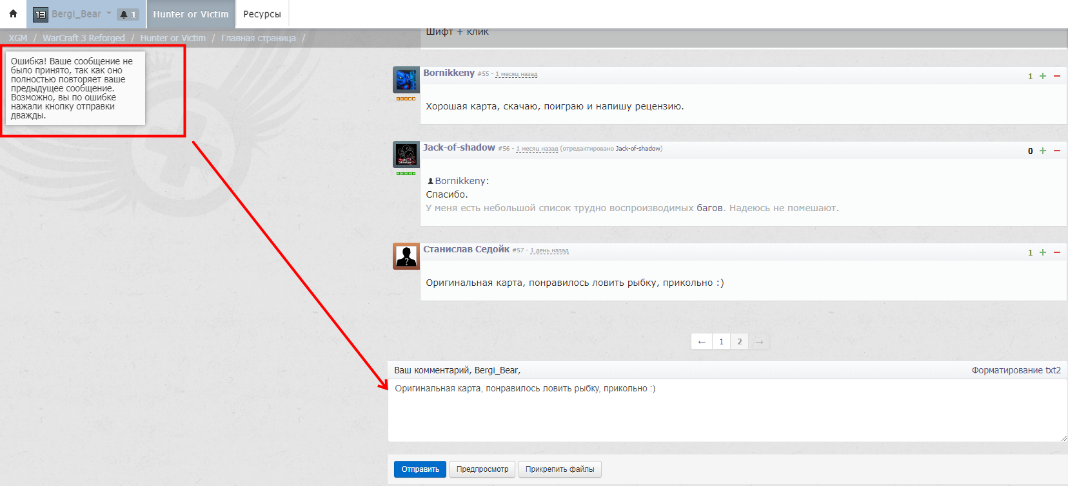Screen dimensions: 1068x486
Task: Switch to the Hunter or Victim tab
Action: pos(191,14)
